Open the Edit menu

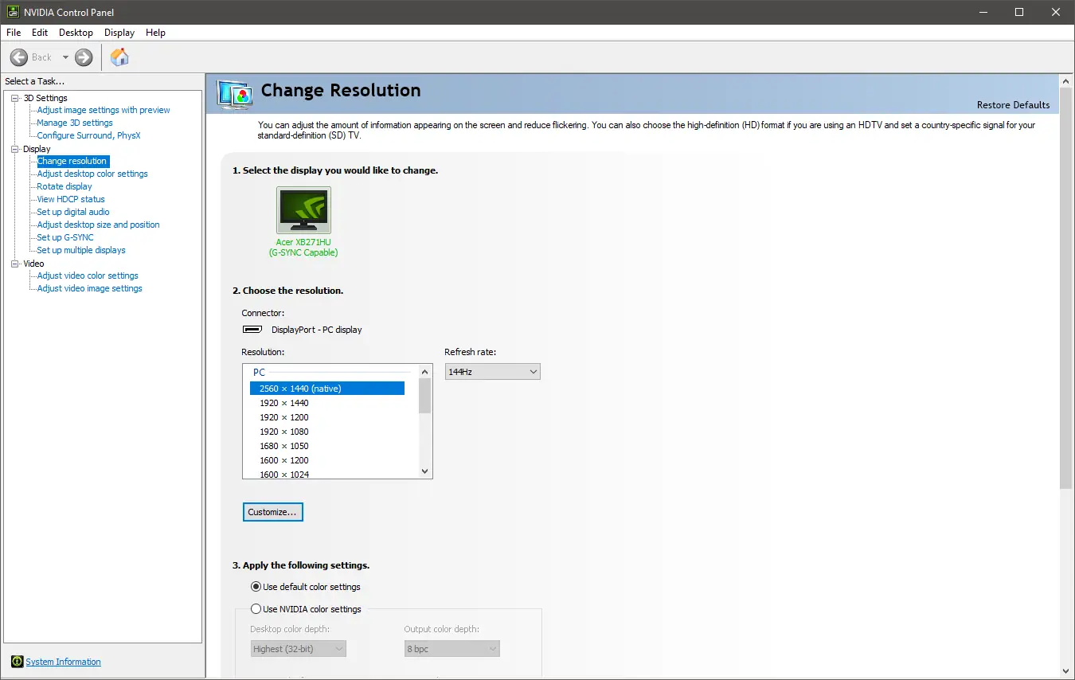click(x=40, y=33)
